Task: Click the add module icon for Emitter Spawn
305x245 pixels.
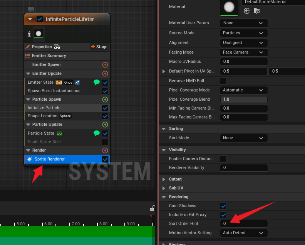Action: (x=105, y=65)
